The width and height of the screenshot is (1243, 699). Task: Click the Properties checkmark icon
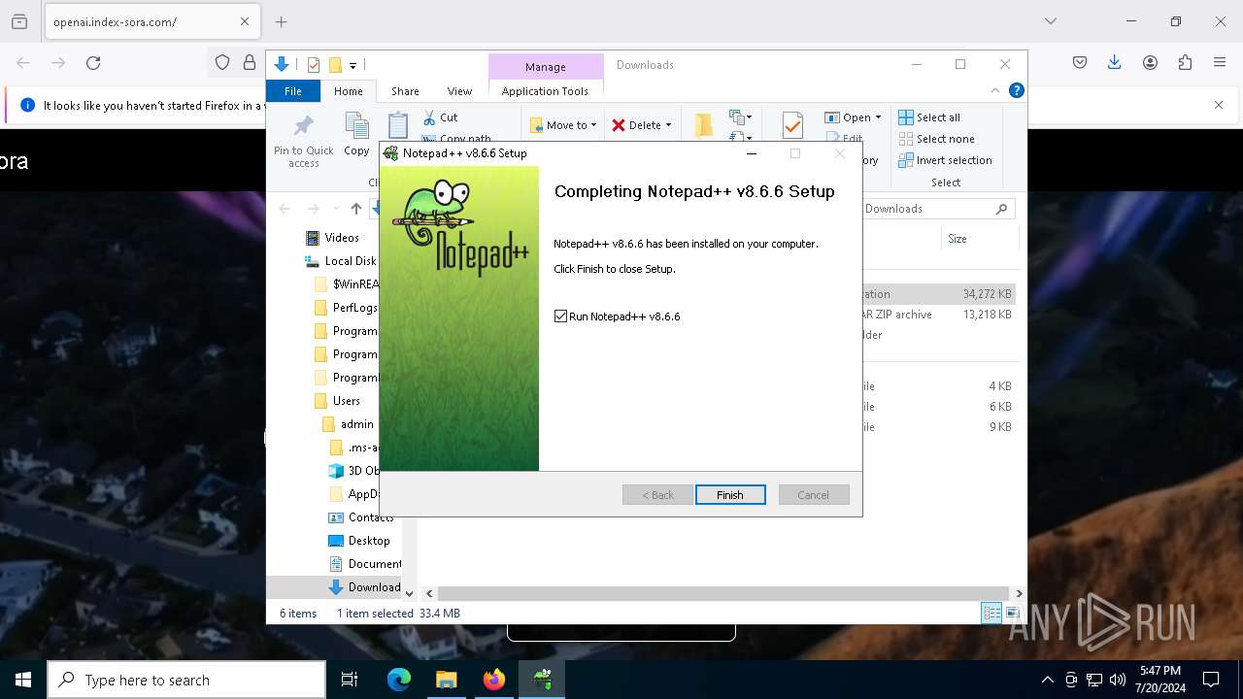point(792,125)
